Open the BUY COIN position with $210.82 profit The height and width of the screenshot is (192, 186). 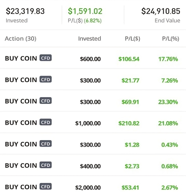pos(21,123)
